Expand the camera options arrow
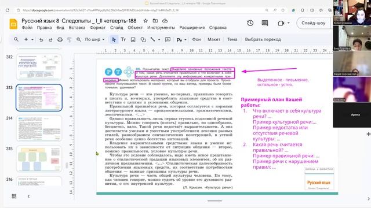Viewport: 371px width, 208px height. 289,23
